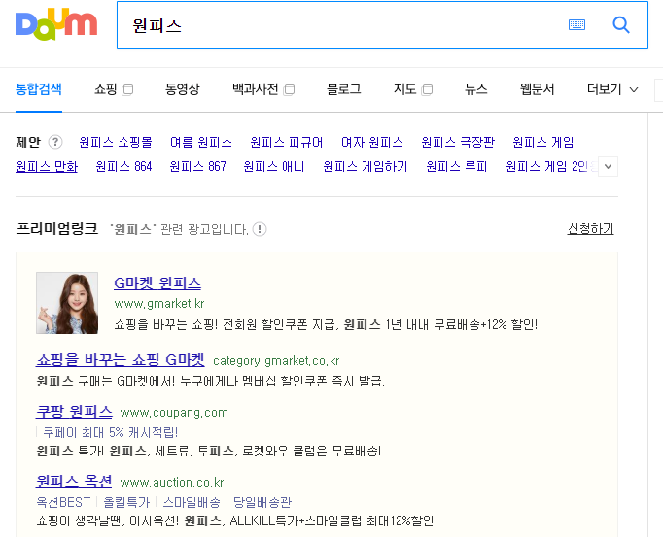Click G마켓 ad description about 무료배송+12% 할인
This screenshot has height=537, width=663.
pos(326,325)
